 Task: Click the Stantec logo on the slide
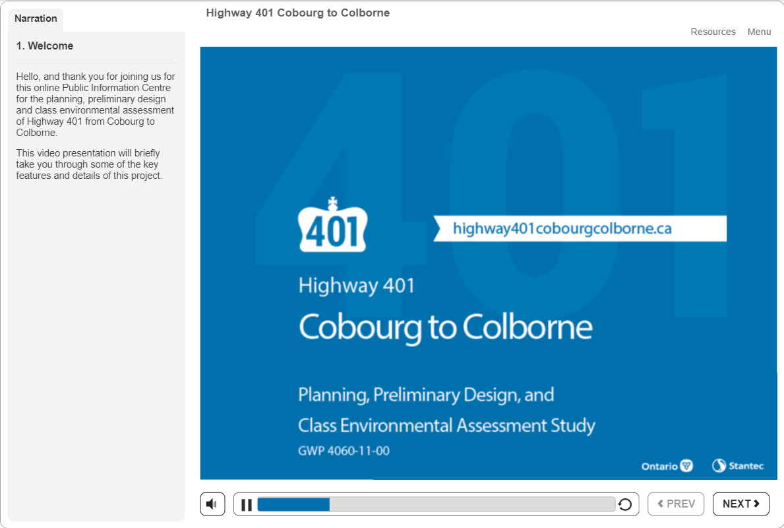[x=738, y=466]
